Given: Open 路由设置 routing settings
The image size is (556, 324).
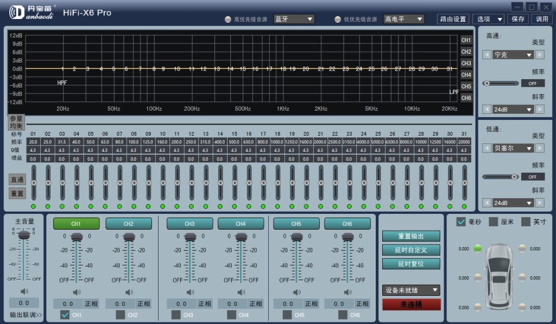Looking at the screenshot, I should (453, 19).
